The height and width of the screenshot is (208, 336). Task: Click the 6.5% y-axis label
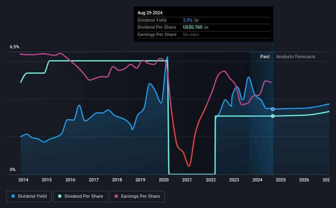click(15, 47)
